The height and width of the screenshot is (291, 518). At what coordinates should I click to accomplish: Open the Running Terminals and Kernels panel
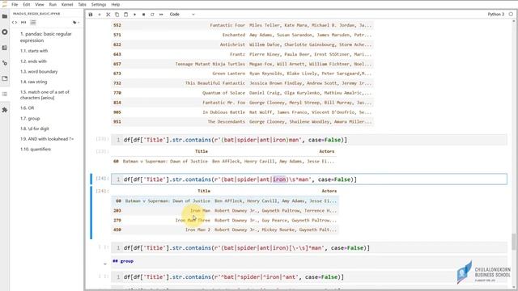point(5,32)
